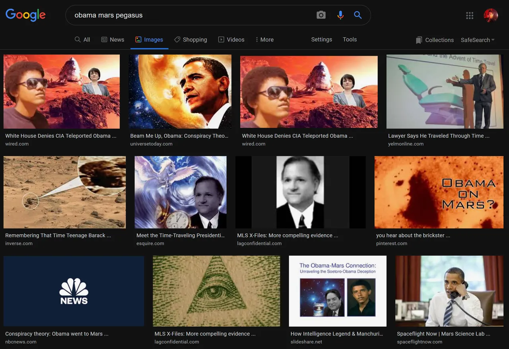Open the account profile avatar
Viewport: 509px width, 349px height.
[x=491, y=15]
